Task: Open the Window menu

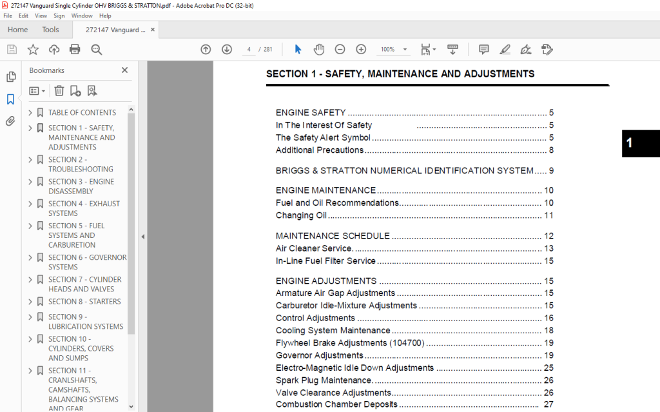Action: tap(82, 15)
